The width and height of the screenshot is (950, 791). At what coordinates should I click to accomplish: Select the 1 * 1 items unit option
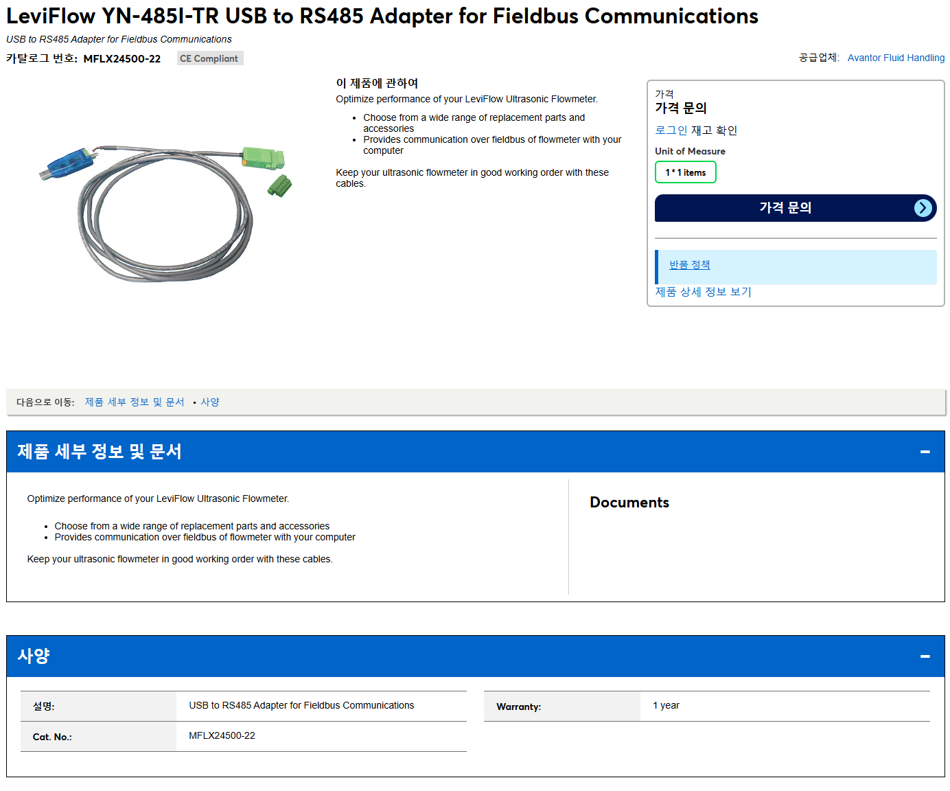[685, 172]
